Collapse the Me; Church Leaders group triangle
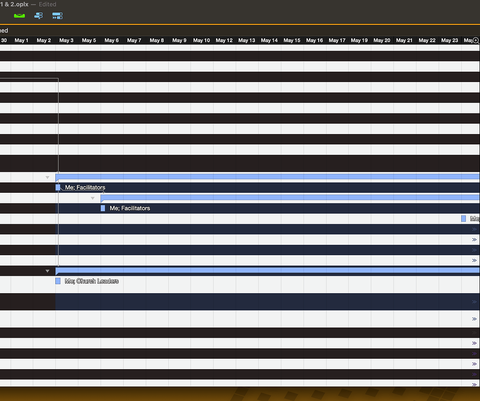Screen dimensions: 480x401 pos(47,271)
